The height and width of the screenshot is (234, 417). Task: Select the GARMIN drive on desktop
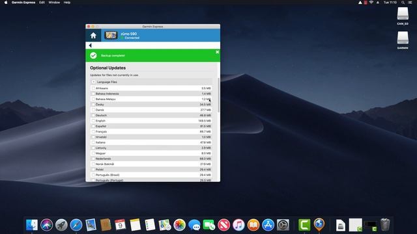point(403,40)
